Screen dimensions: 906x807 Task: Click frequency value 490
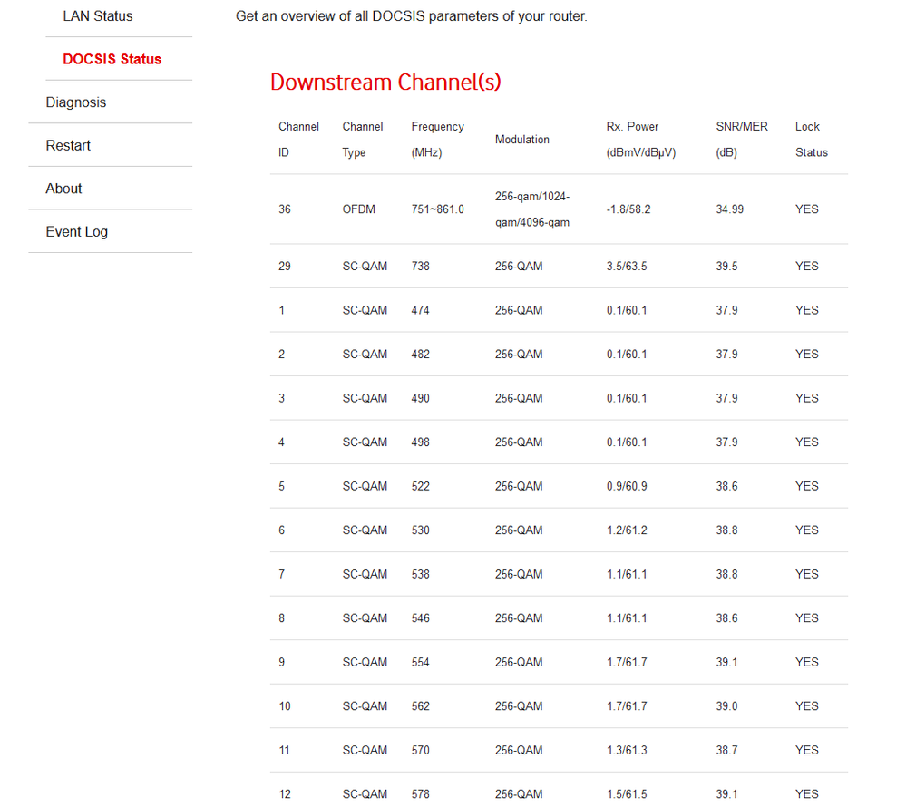[x=420, y=398]
